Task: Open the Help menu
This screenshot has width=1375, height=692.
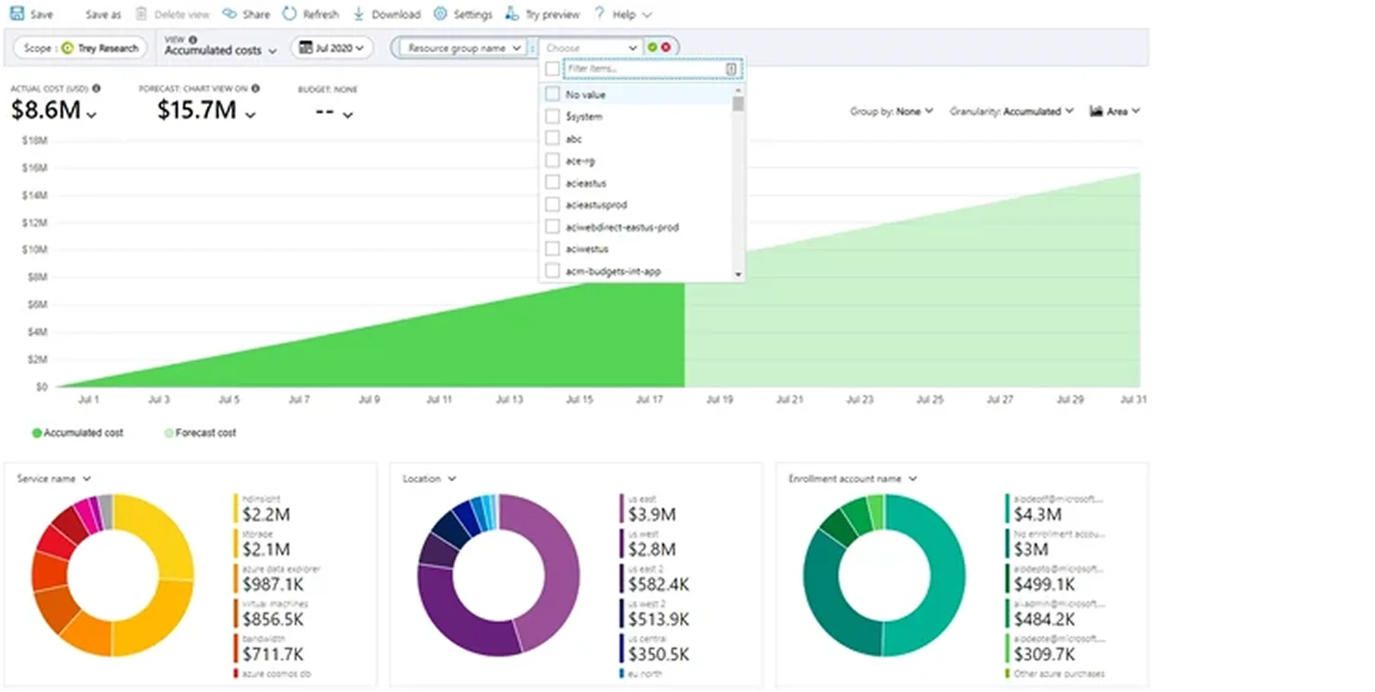Action: click(624, 14)
